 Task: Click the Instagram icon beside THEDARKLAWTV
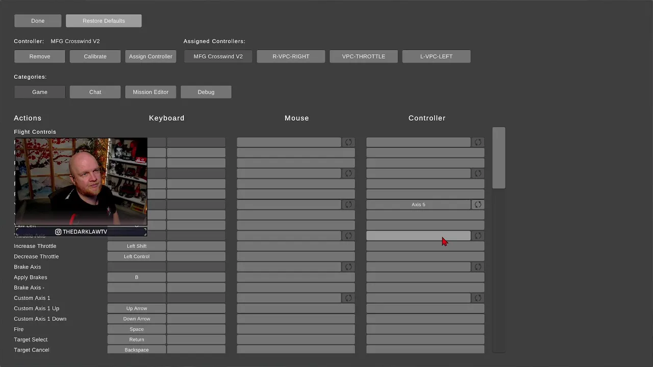(x=58, y=232)
